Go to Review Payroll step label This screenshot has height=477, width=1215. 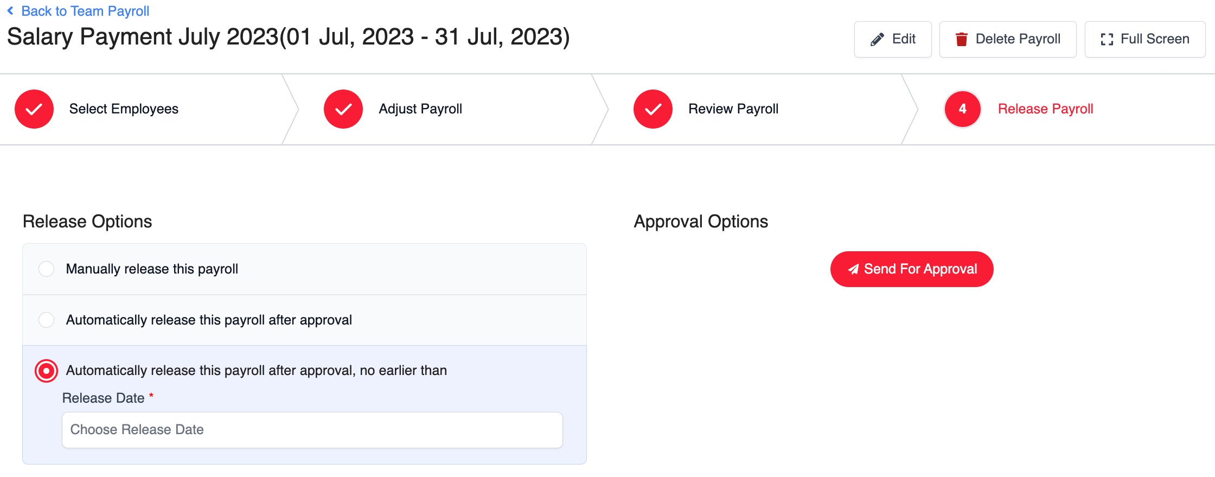(x=733, y=109)
